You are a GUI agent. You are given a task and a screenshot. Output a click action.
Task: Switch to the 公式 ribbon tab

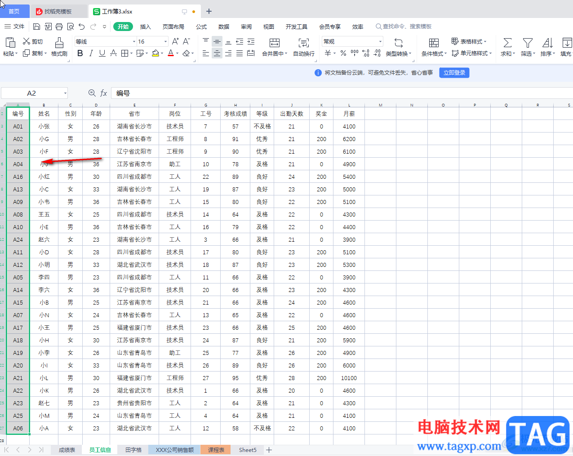(201, 27)
